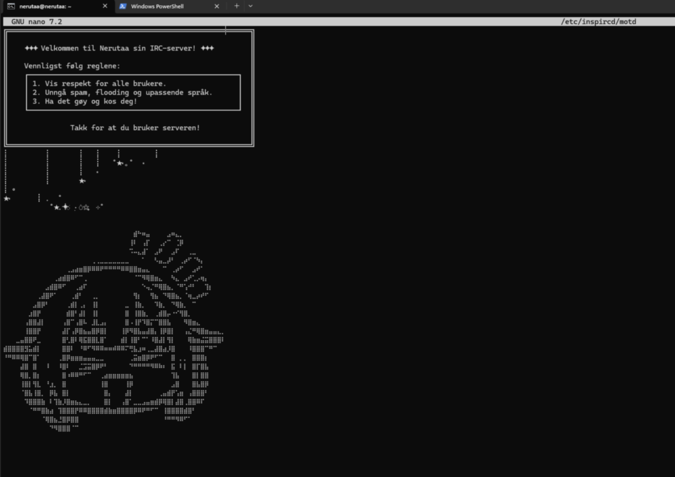The image size is (675, 477).
Task: Click the terminal icon on the nerutaa tab
Action: [x=11, y=6]
